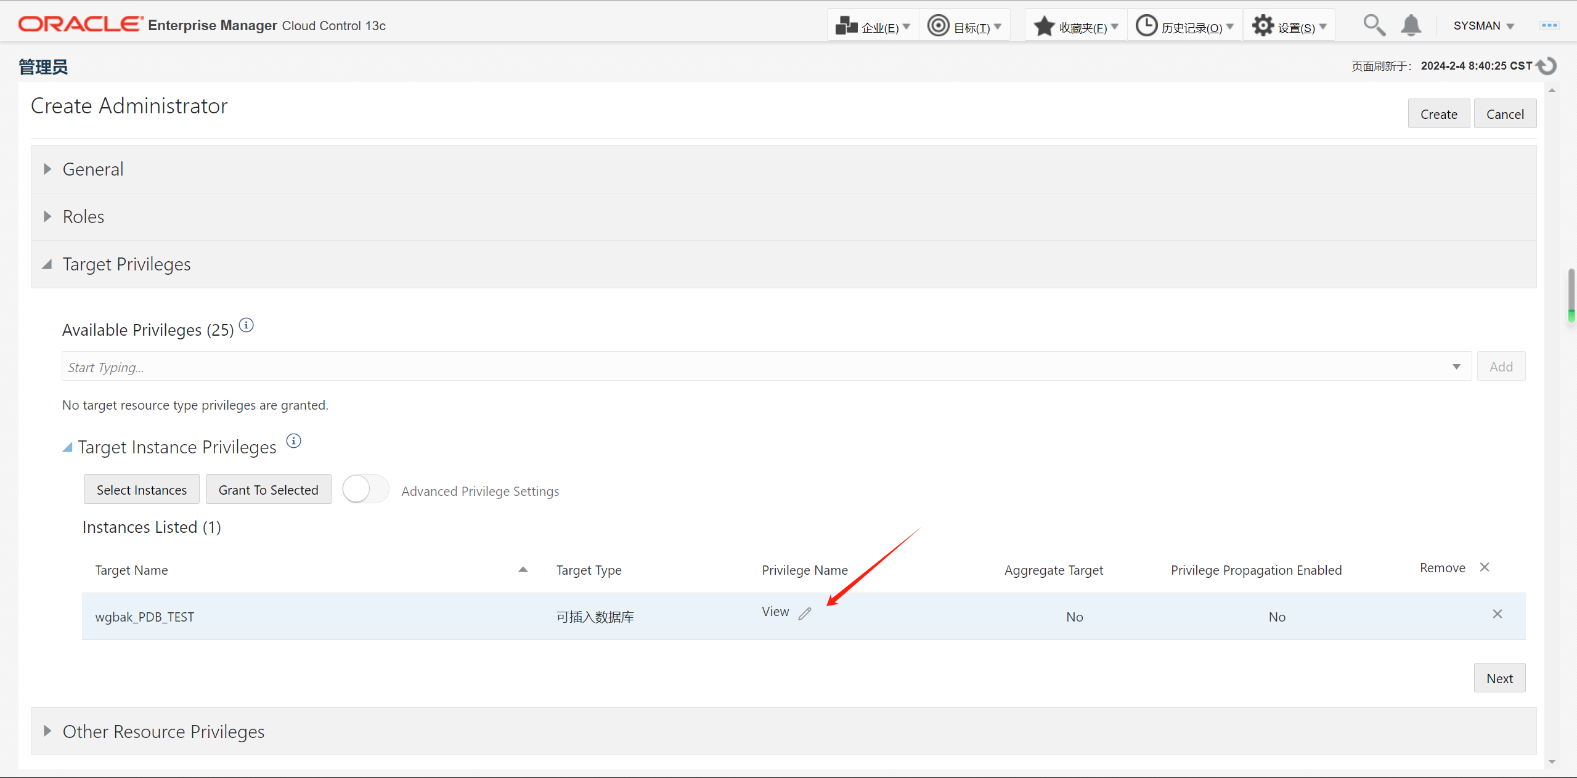Click the Select Instances button

(x=141, y=490)
